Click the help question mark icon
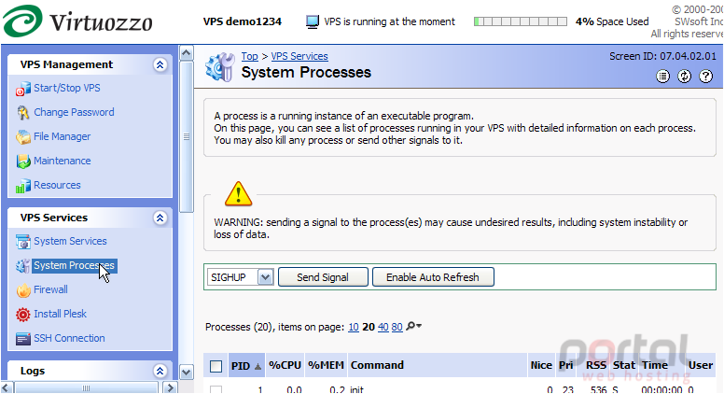The width and height of the screenshot is (724, 394). 705,77
